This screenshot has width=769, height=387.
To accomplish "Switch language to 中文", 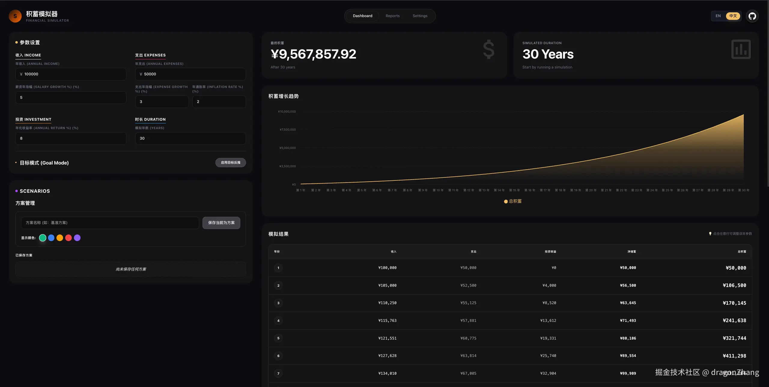I will (733, 16).
